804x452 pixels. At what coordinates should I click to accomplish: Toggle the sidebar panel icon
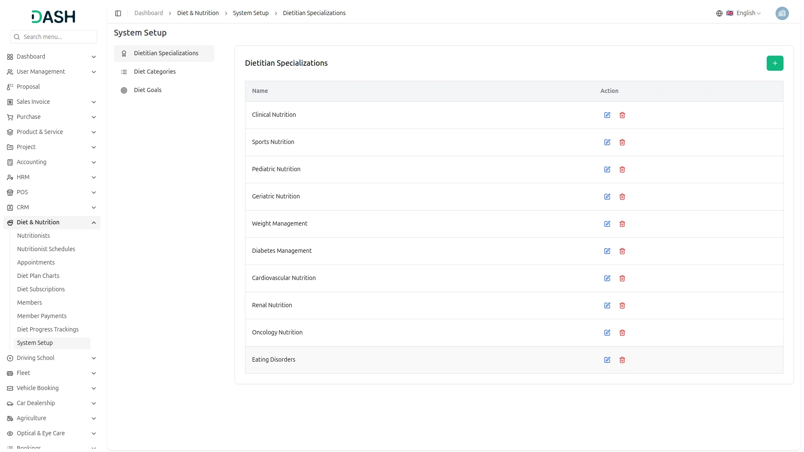click(x=118, y=13)
